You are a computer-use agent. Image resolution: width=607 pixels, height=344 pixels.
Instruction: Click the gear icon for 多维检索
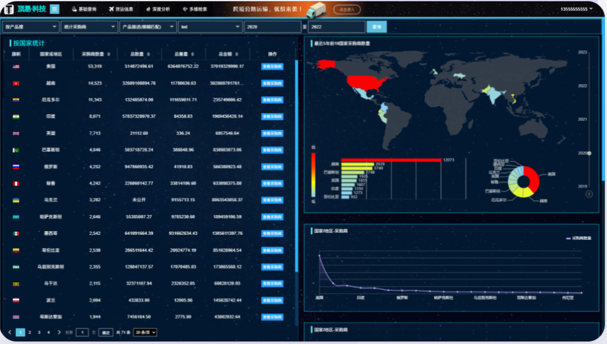185,10
